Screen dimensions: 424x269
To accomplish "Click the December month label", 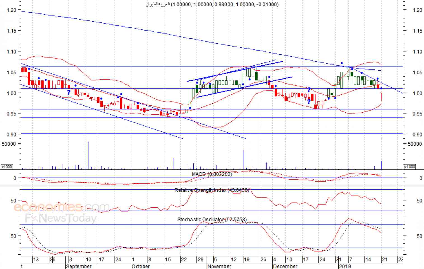I will click(x=285, y=266).
